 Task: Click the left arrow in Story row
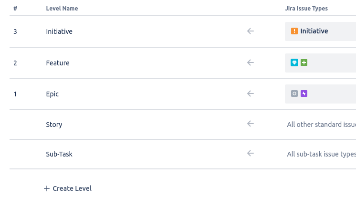point(251,124)
